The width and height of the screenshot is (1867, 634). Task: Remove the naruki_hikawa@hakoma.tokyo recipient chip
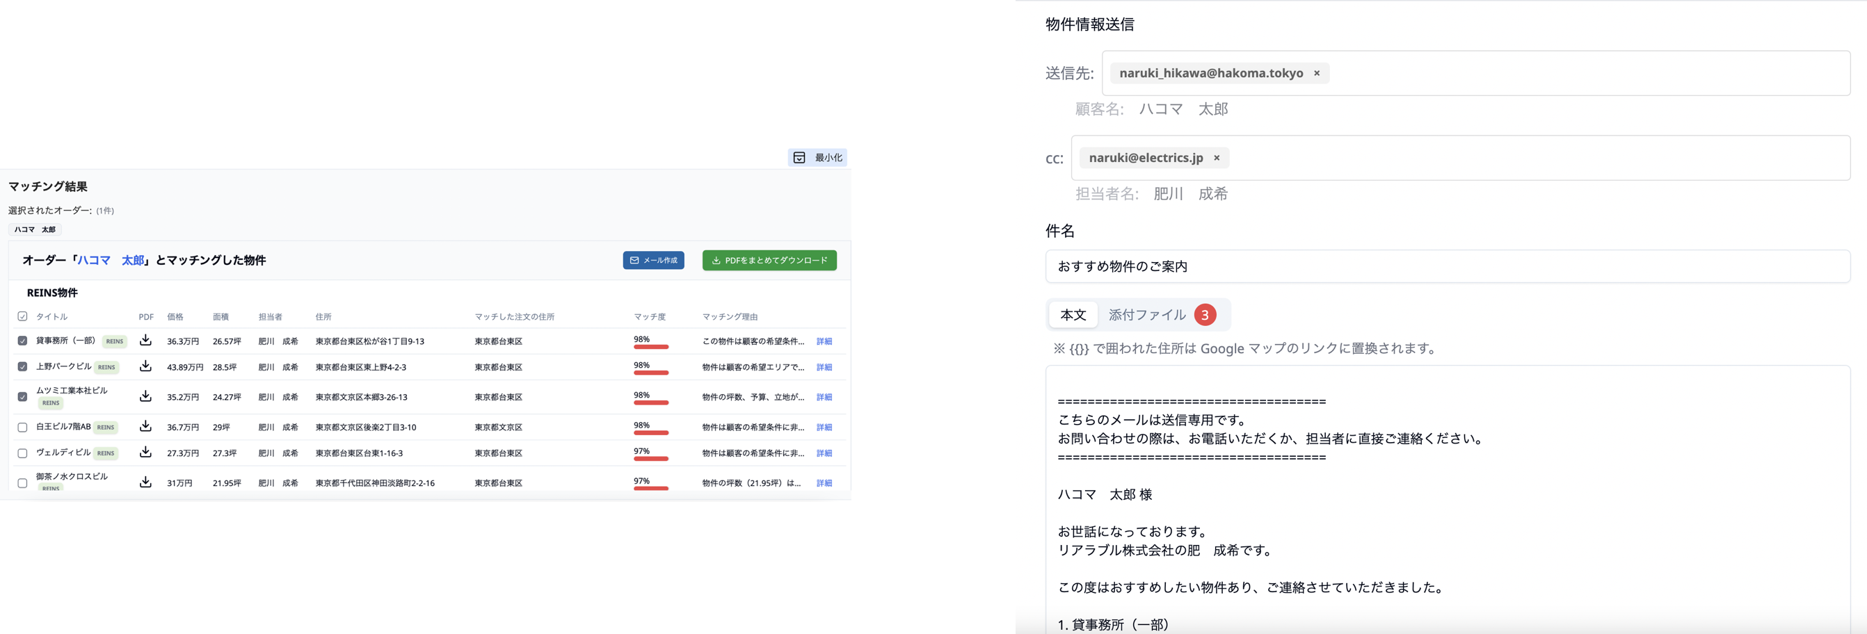1317,72
